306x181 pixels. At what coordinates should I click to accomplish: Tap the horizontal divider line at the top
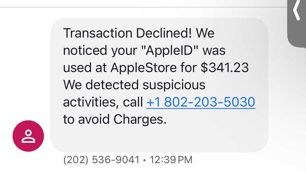(x=144, y=7)
